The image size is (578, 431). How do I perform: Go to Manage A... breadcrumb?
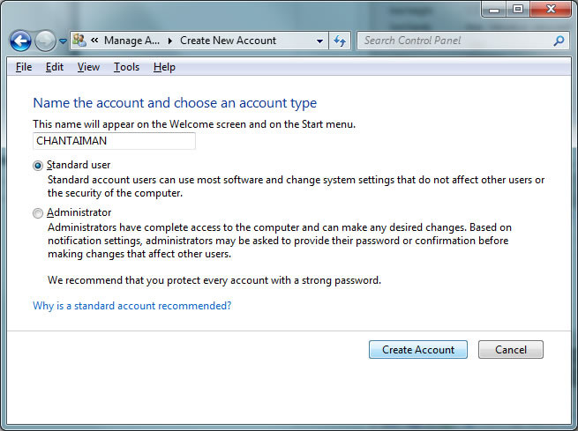tap(132, 41)
